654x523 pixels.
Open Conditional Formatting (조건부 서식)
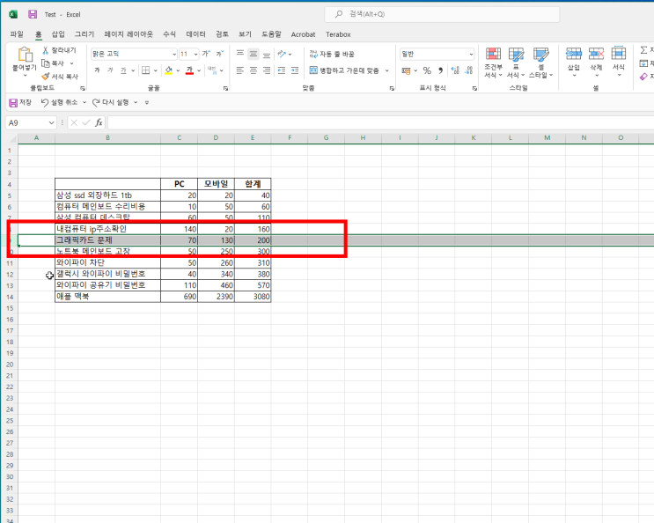coord(493,63)
